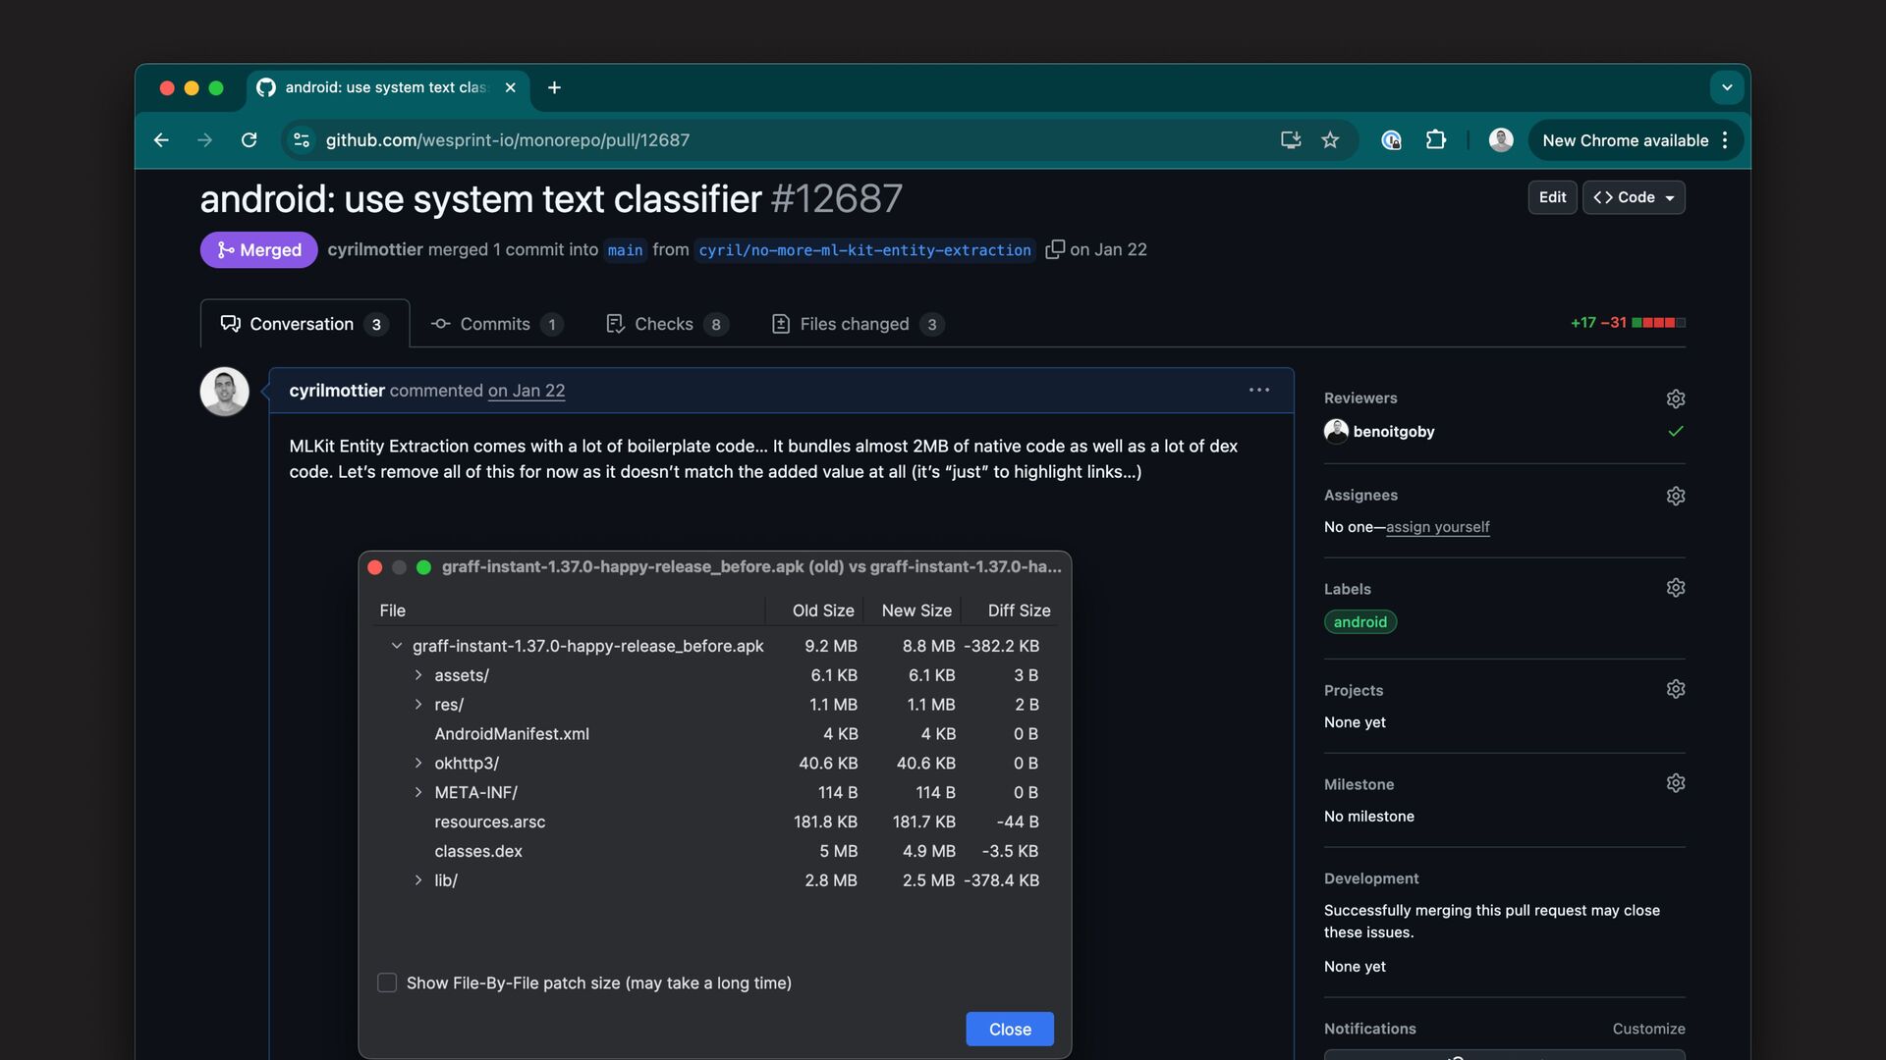The width and height of the screenshot is (1886, 1060).
Task: Click benoitgoby's small reviewer avatar
Action: (x=1336, y=431)
